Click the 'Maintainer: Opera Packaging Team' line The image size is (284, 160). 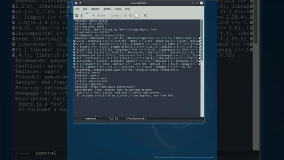point(116,29)
